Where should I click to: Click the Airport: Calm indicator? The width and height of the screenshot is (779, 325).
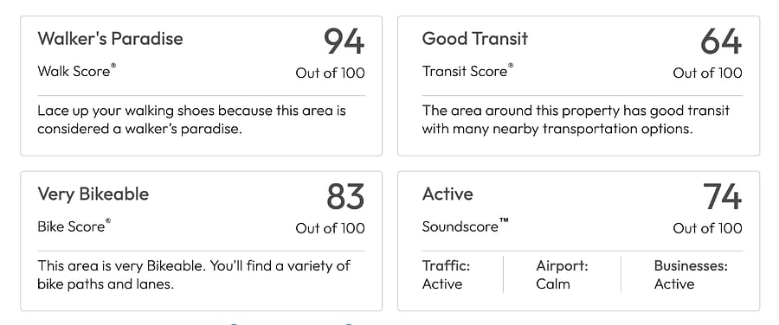(x=562, y=275)
